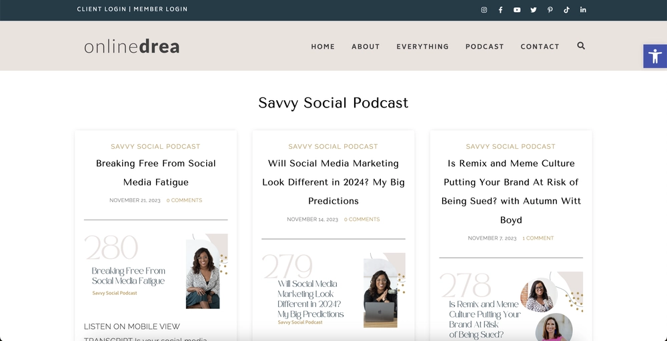Click the Client Login link

pos(102,9)
